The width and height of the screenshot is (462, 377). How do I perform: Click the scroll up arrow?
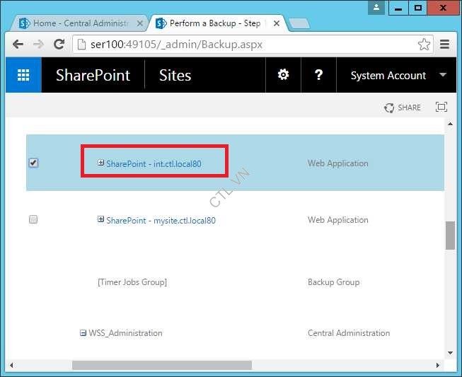click(450, 124)
